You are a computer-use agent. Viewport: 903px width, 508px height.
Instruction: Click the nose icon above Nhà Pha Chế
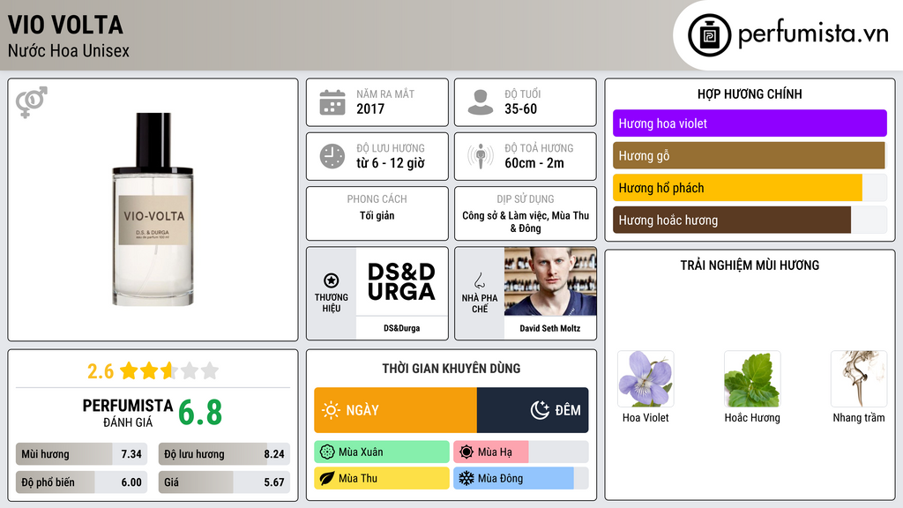[x=479, y=280]
